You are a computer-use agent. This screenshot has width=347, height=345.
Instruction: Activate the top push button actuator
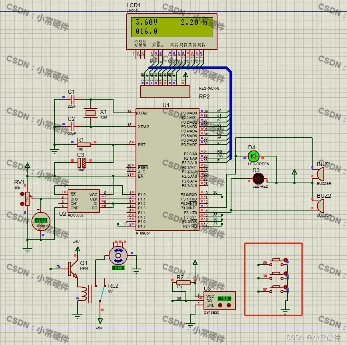[286, 260]
